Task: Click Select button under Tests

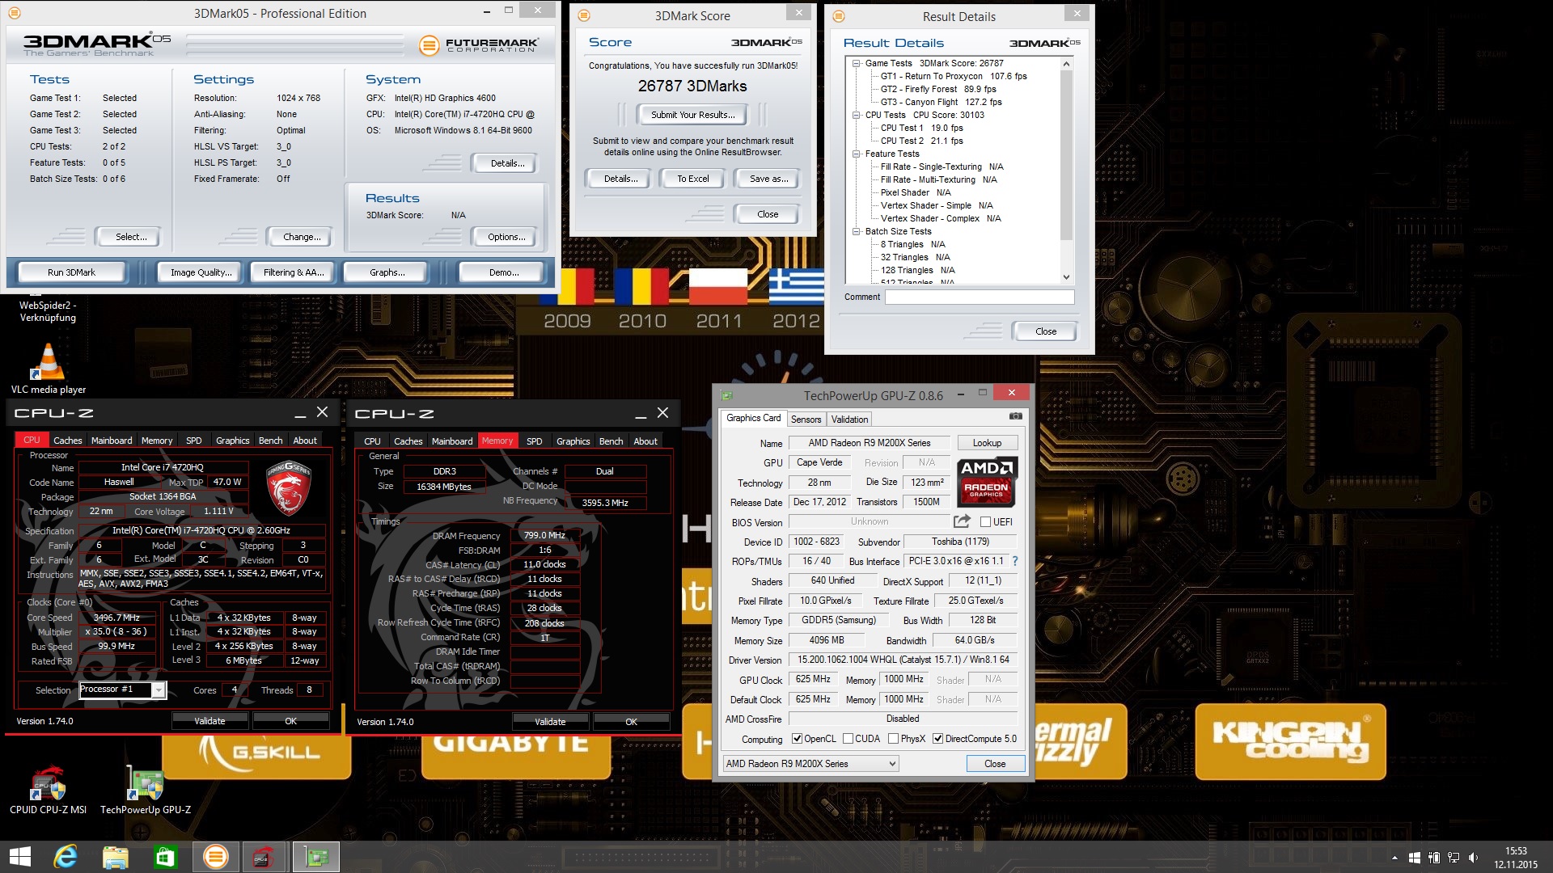Action: click(x=130, y=237)
